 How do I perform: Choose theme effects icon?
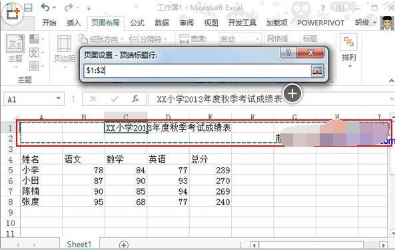point(36,66)
